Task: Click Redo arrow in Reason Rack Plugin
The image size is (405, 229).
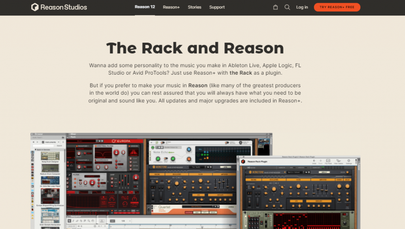Action: tap(320, 161)
